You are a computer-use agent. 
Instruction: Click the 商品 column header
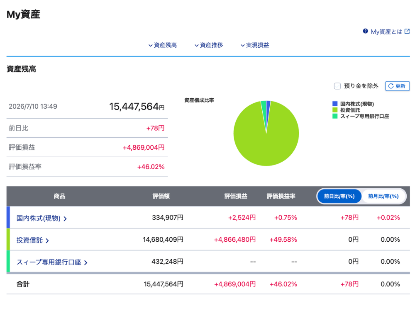[59, 196]
